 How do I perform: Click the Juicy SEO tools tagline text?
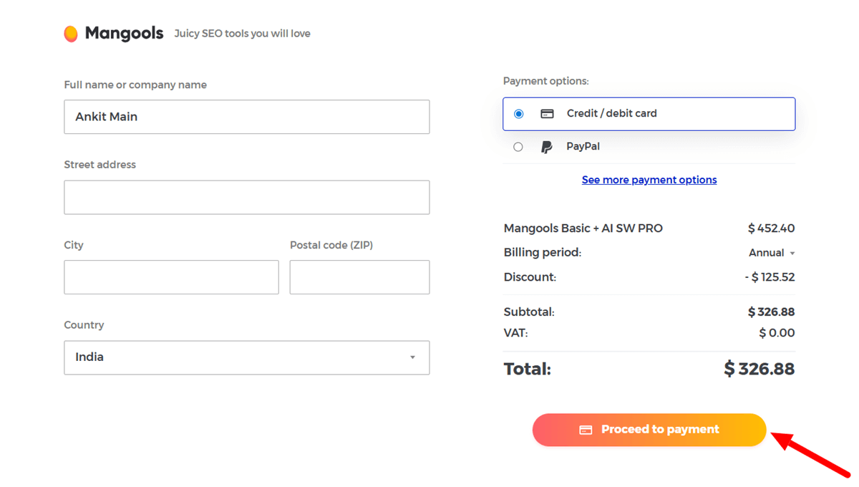(x=242, y=33)
